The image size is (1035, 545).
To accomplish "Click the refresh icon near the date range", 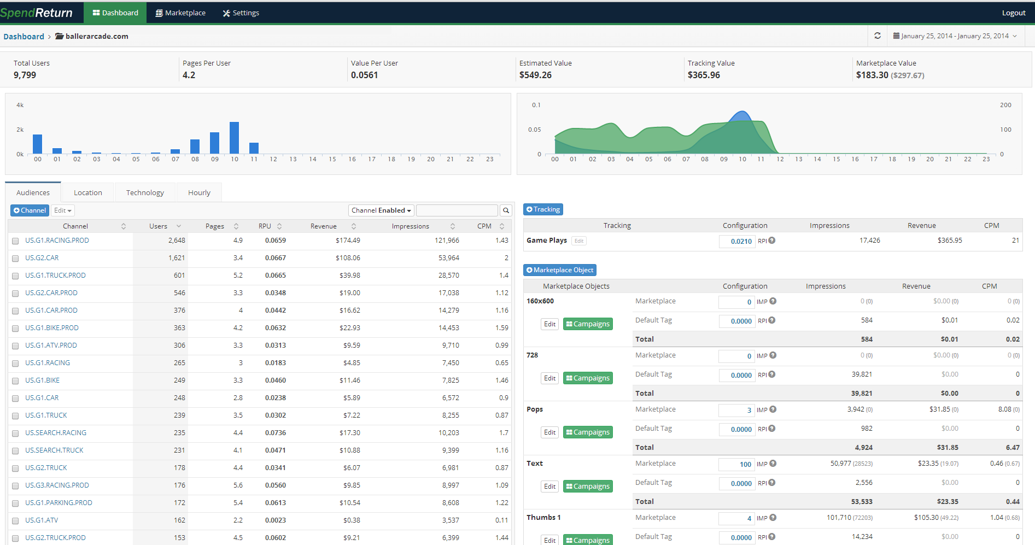I will coord(878,36).
